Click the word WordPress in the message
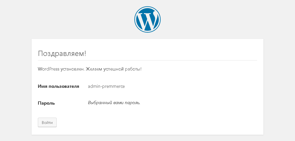Viewport: 295px width, 141px height. coord(49,69)
